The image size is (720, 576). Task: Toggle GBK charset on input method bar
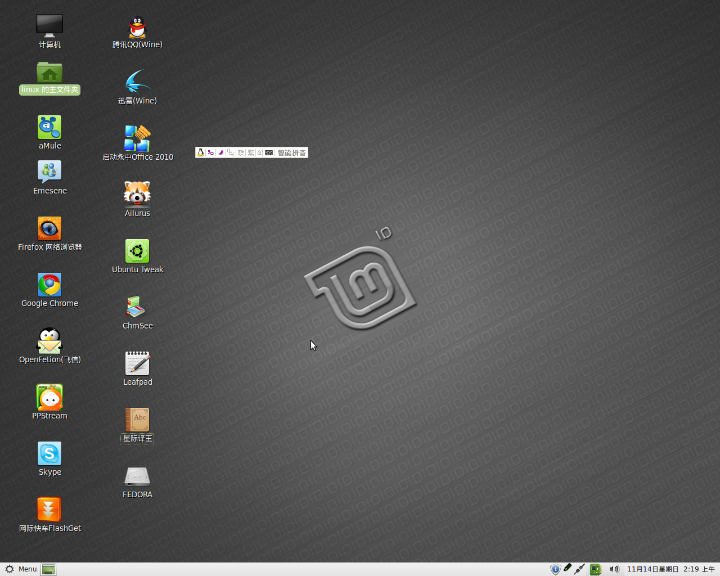point(231,152)
